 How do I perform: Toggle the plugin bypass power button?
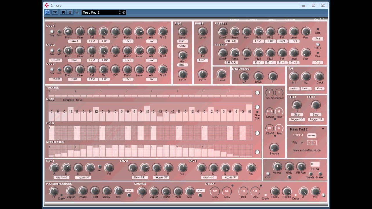pyautogui.click(x=47, y=12)
